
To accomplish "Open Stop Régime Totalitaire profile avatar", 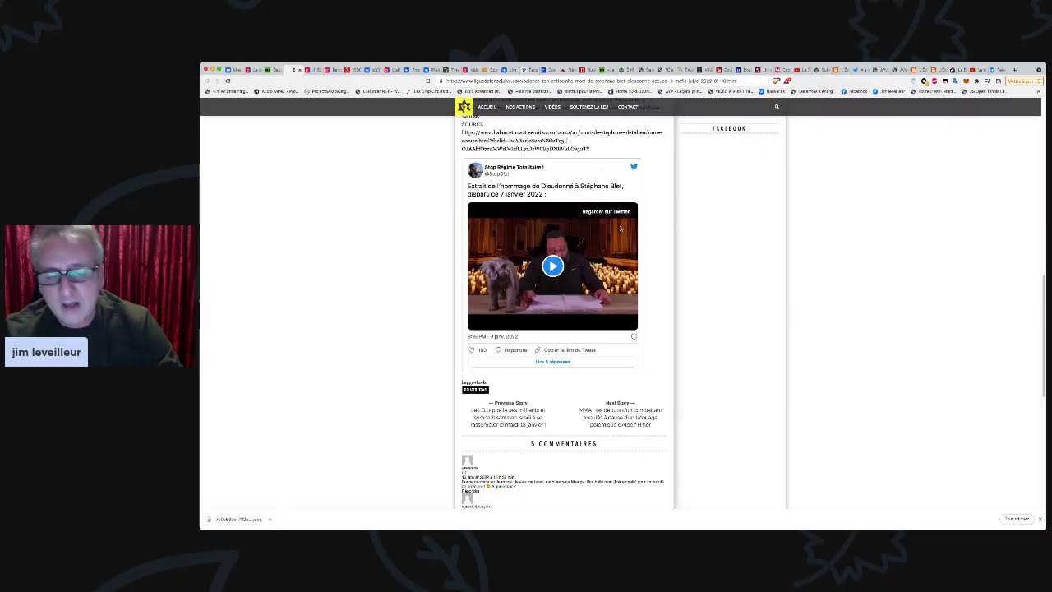I will [x=475, y=170].
